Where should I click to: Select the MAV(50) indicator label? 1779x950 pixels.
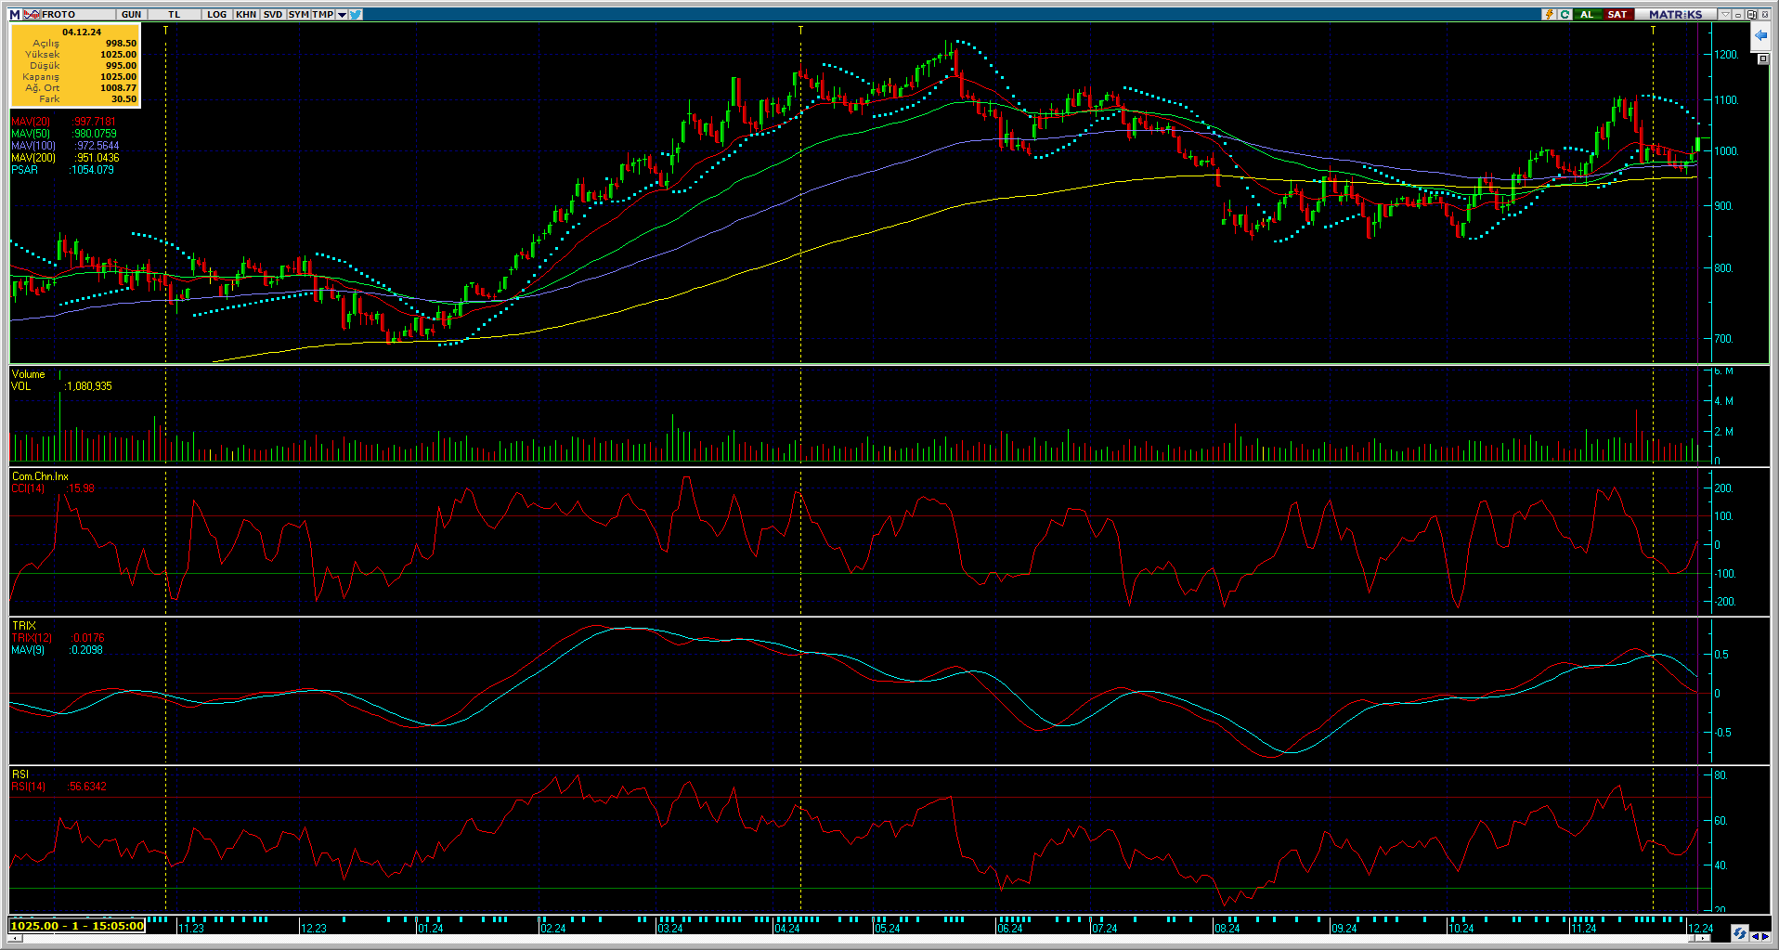tap(31, 134)
